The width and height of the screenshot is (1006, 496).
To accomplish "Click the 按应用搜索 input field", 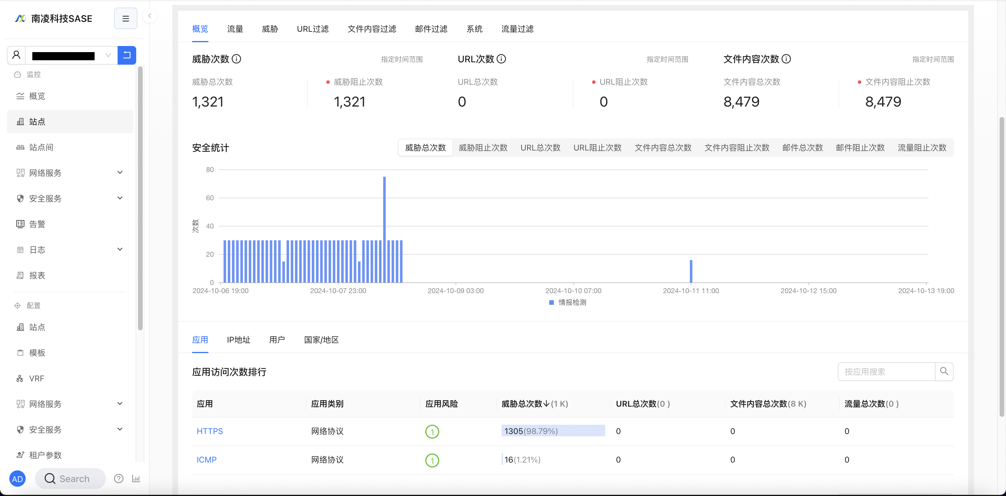I will [x=886, y=372].
